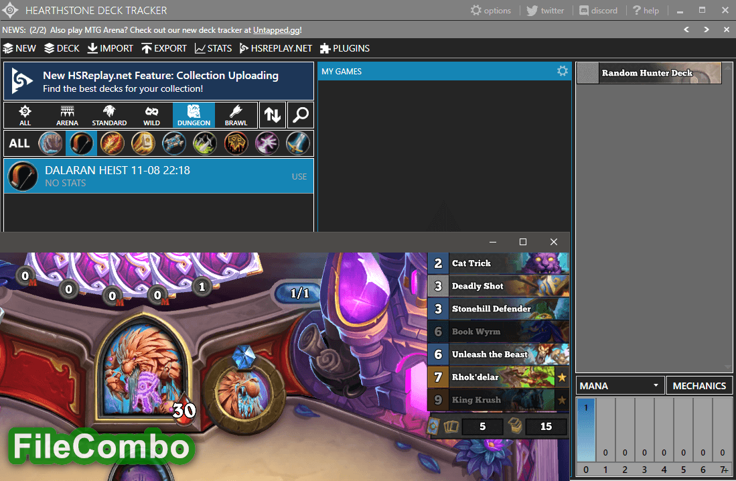Click the hand card count icon in overlay
Screen dimensions: 736x481
point(451,427)
